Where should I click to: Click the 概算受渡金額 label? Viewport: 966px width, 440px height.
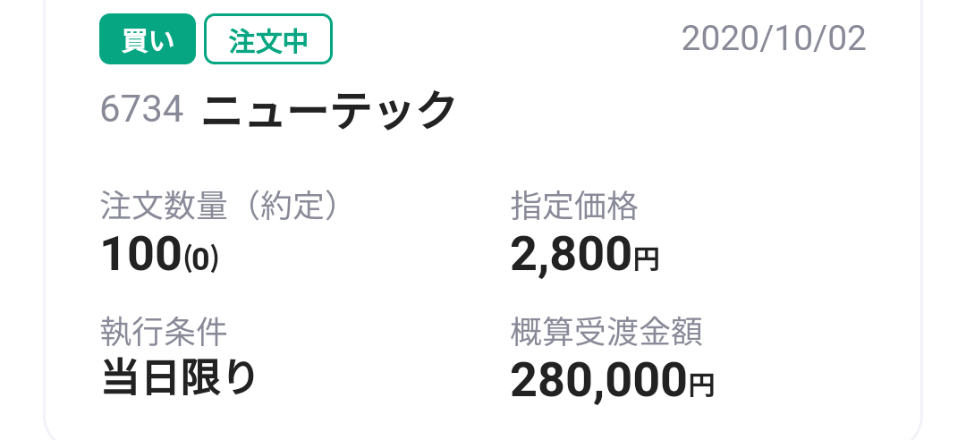[606, 332]
